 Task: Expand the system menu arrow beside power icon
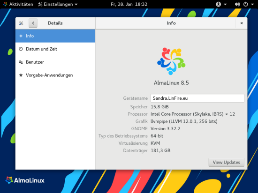(252, 4)
